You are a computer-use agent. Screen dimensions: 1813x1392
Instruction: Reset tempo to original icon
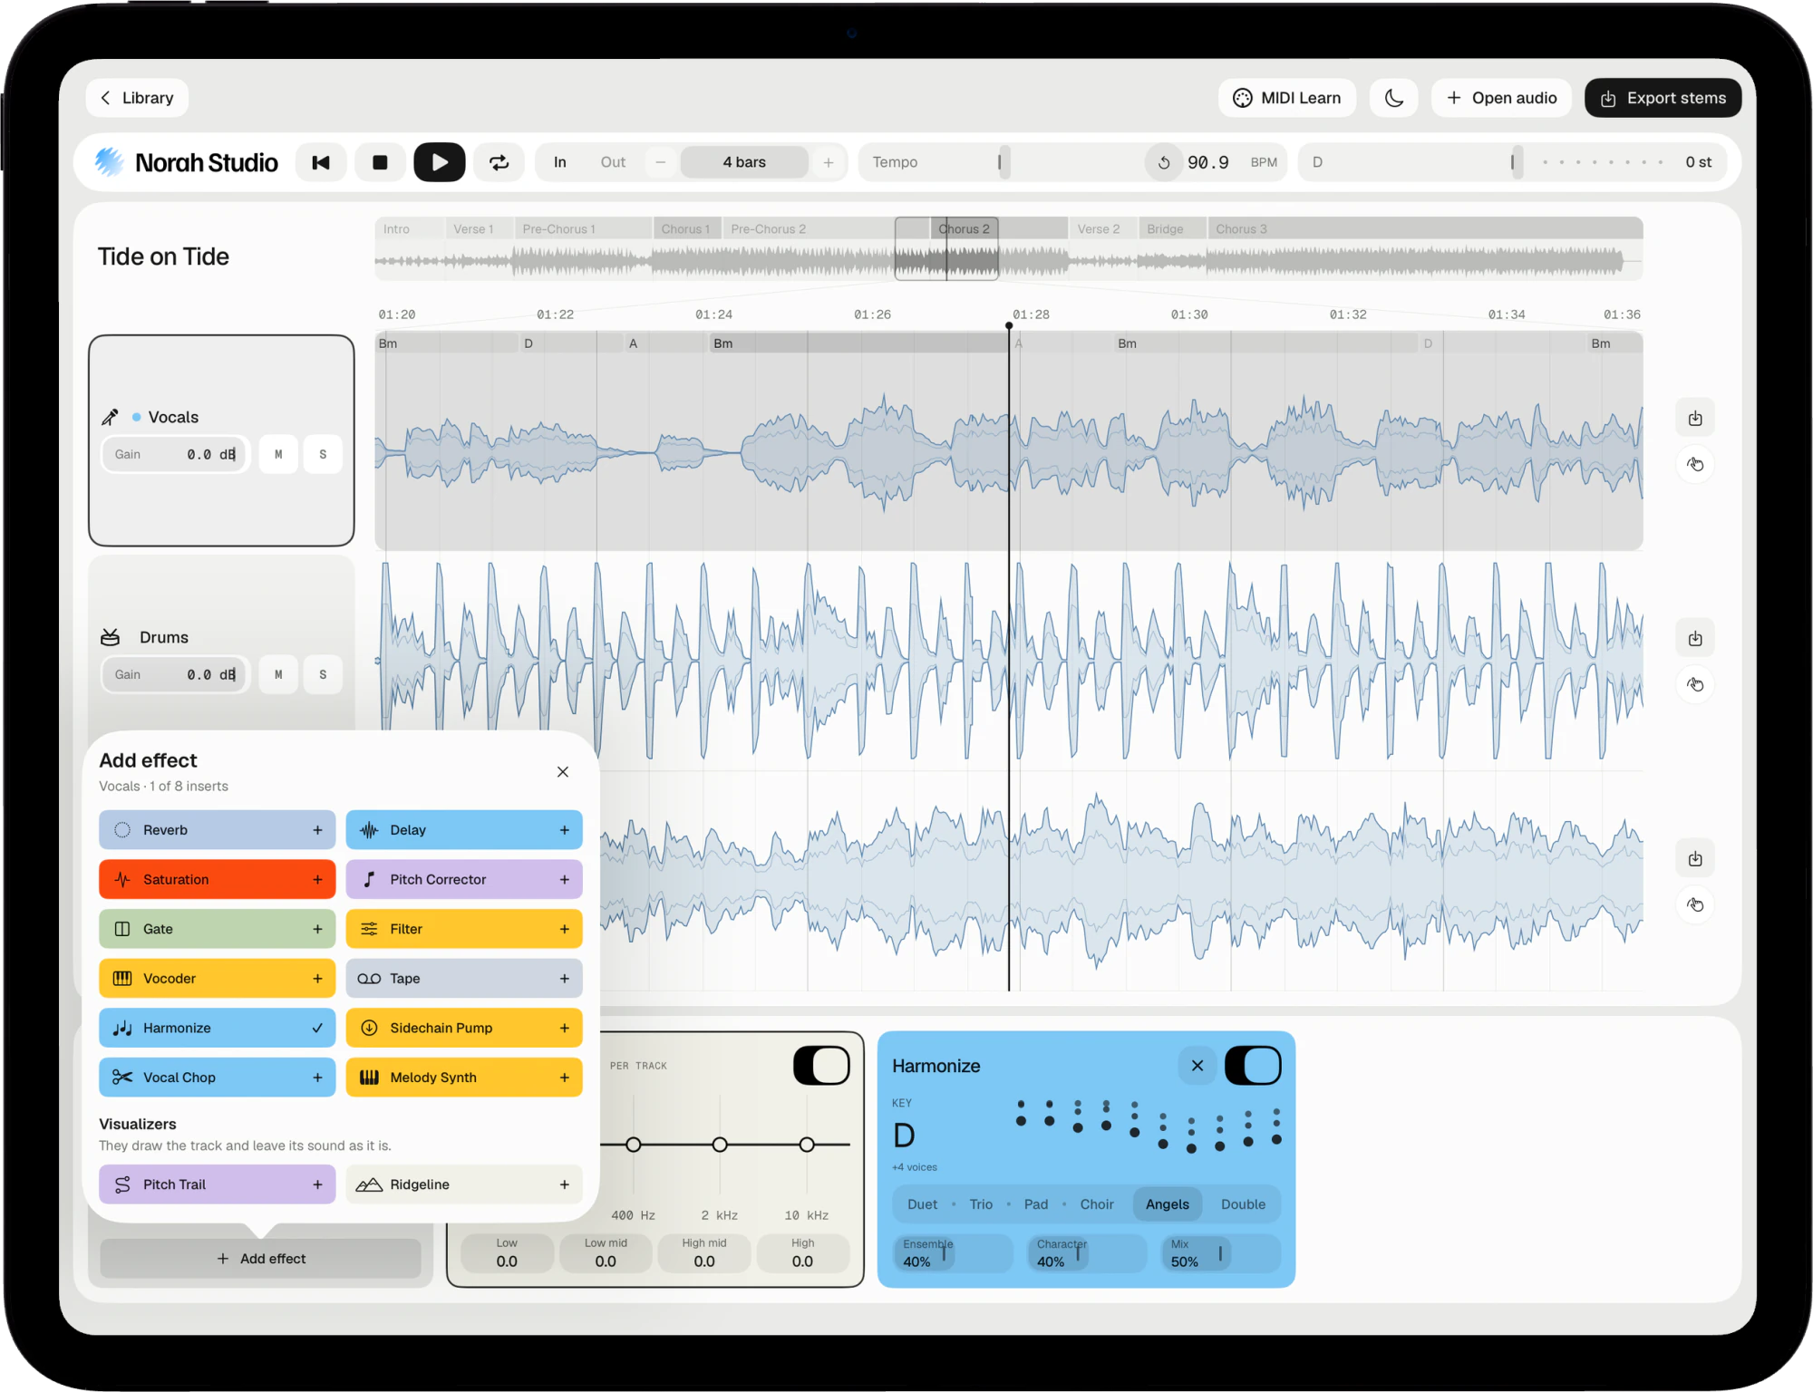[1164, 163]
